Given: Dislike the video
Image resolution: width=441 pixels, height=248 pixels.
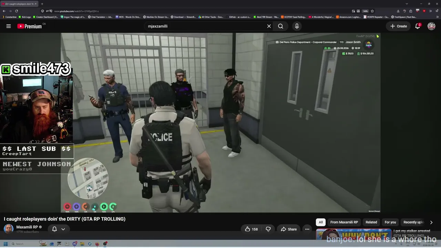Looking at the screenshot, I should (x=268, y=229).
